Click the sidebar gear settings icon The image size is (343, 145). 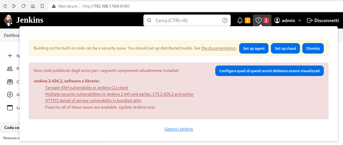pyautogui.click(x=10, y=95)
